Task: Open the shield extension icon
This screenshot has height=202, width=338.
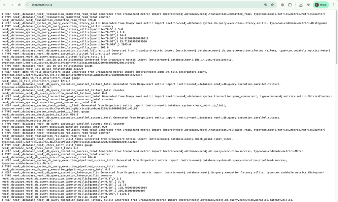Action: tap(283, 5)
